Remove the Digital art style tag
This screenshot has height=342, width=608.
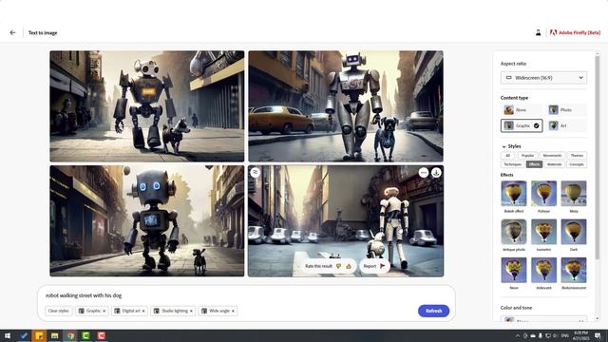pos(143,311)
